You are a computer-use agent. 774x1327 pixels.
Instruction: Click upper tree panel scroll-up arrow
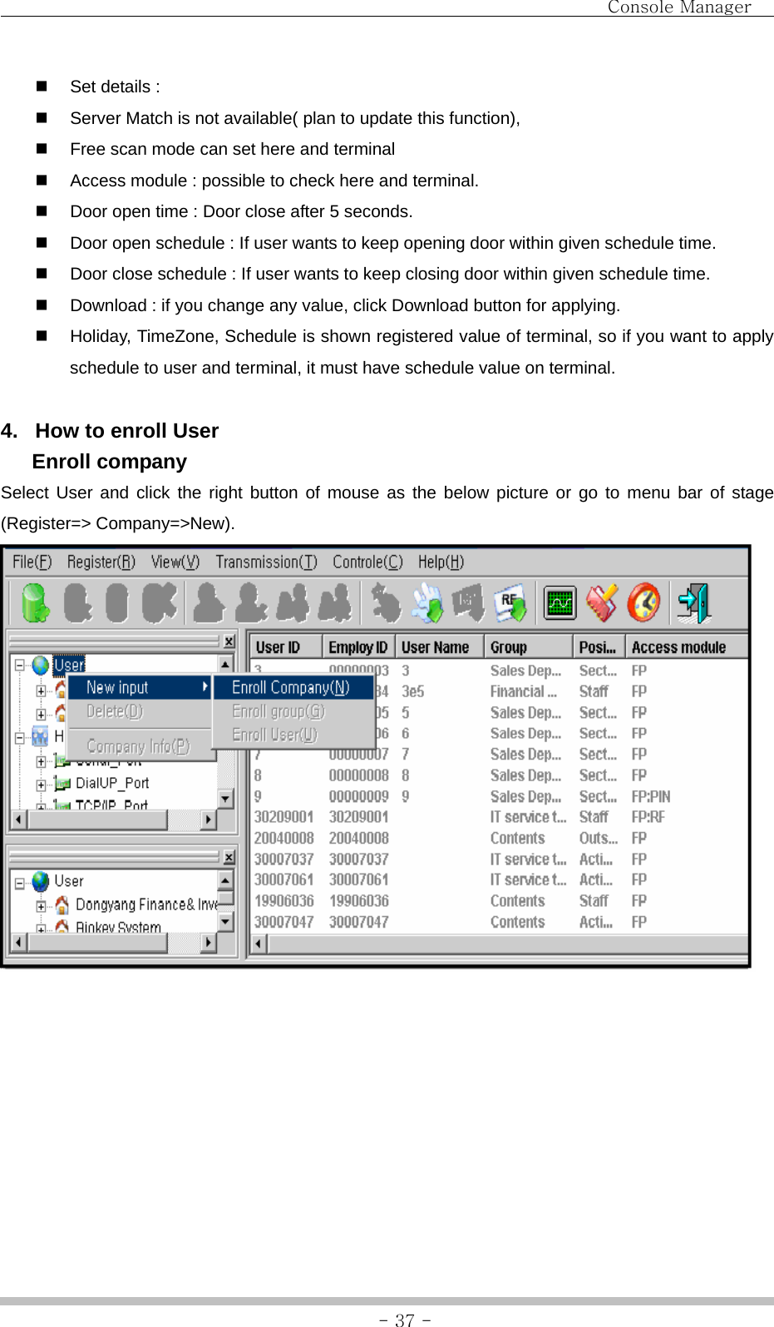pyautogui.click(x=225, y=664)
